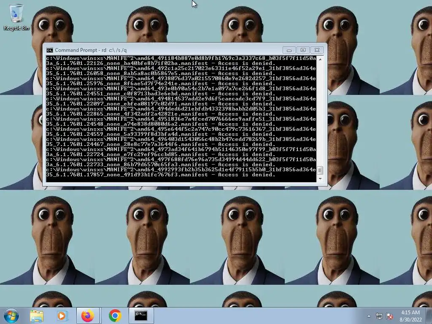Click the Command Prompt scrollbar thumb
This screenshot has height=324, width=432.
(x=320, y=170)
